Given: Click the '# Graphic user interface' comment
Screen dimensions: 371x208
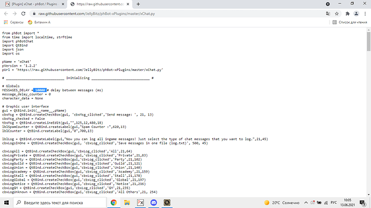Looking at the screenshot, I should pos(25,106).
